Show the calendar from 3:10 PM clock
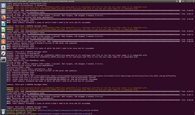The image size is (195, 115). coord(188,1)
